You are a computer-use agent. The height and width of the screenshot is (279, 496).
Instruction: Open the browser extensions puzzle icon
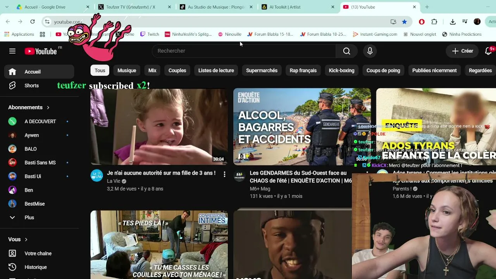(x=434, y=22)
